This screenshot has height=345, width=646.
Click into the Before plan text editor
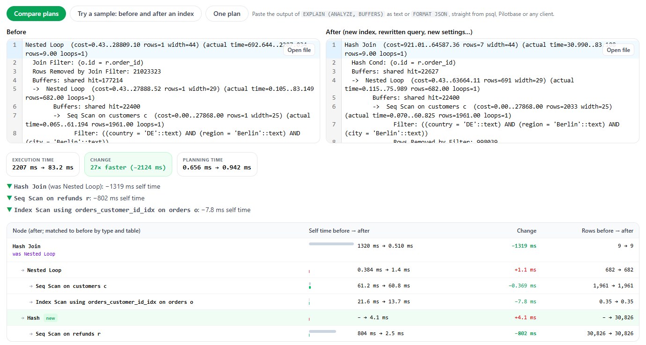(163, 91)
